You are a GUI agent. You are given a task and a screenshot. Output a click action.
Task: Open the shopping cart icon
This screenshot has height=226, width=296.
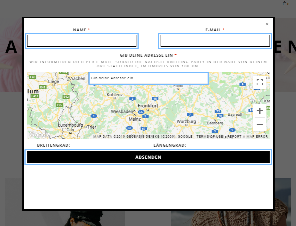[285, 4]
